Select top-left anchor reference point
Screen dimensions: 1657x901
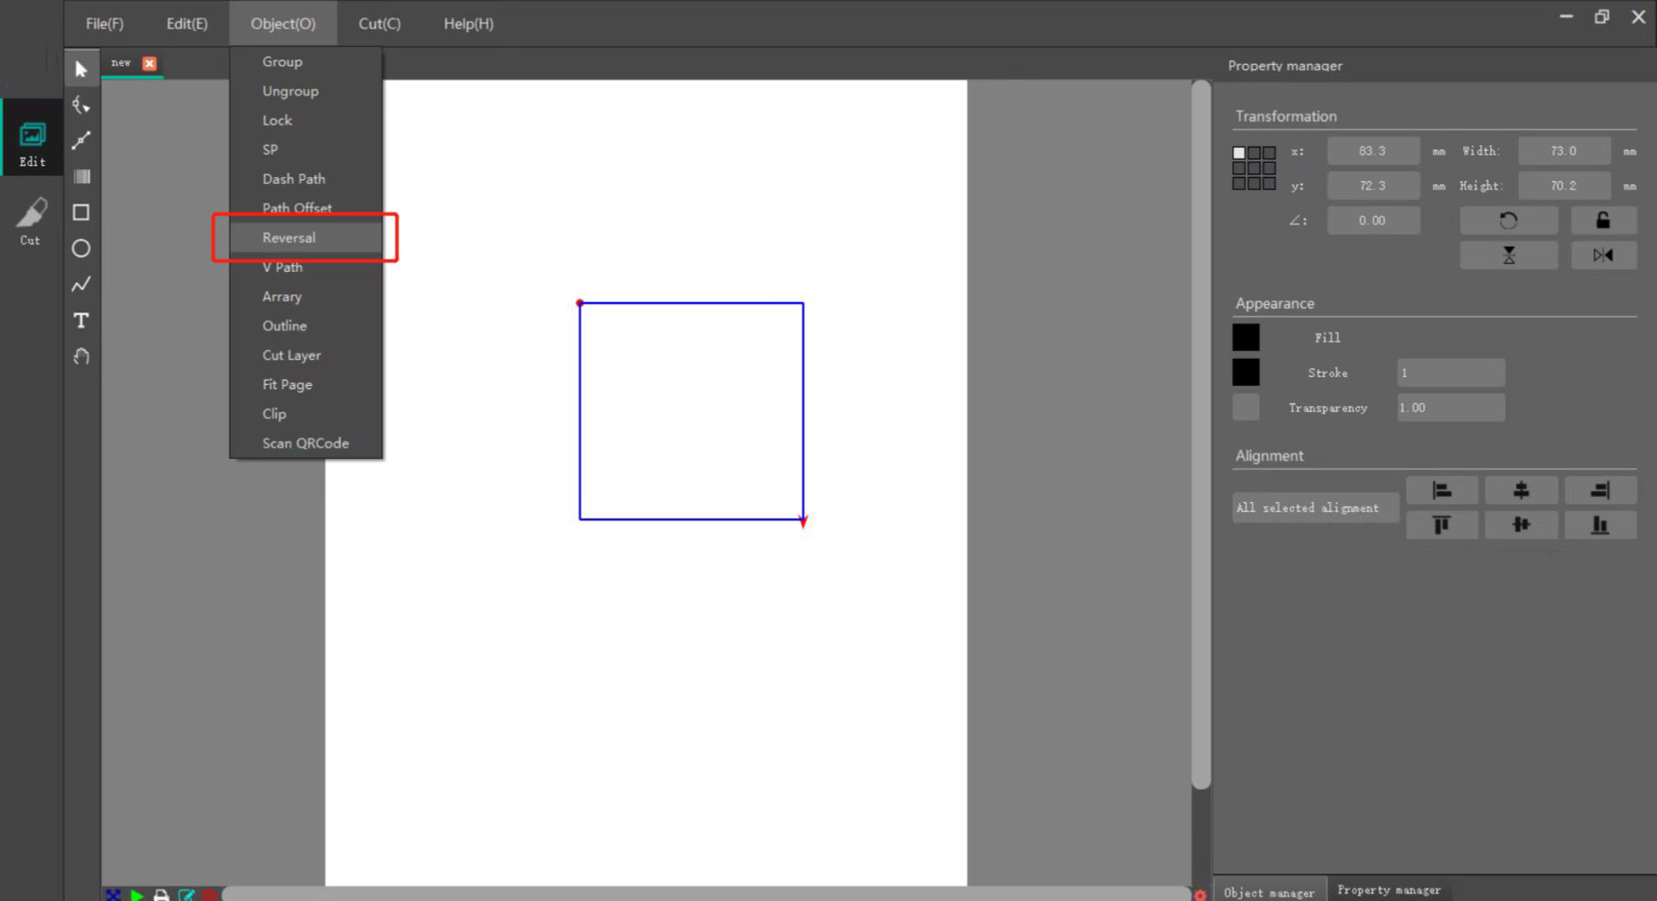coord(1239,153)
